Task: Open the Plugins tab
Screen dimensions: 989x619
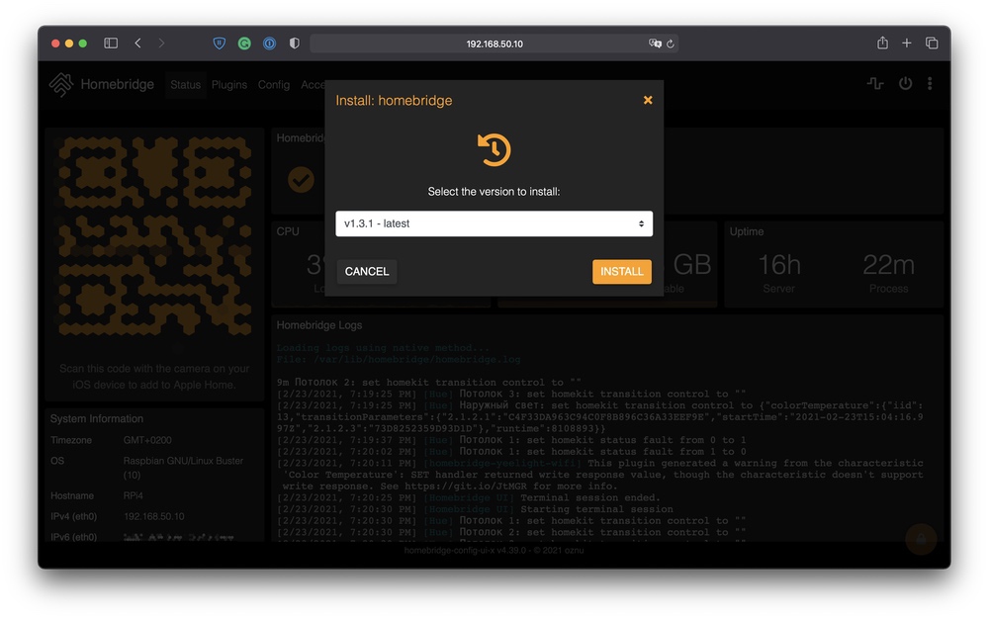Action: pyautogui.click(x=229, y=84)
